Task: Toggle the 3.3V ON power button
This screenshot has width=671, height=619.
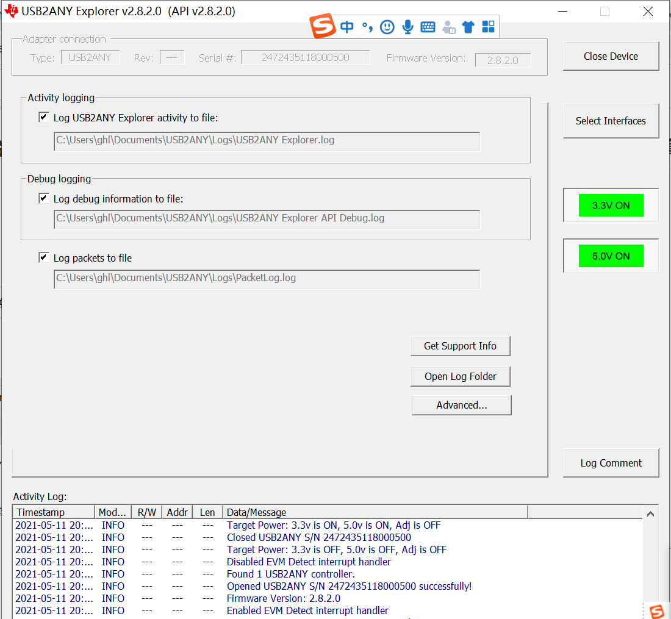Action: 611,206
